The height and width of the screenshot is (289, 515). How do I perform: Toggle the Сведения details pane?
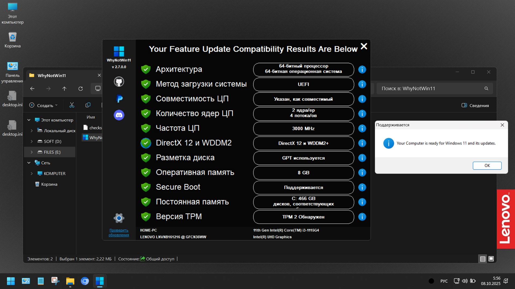(475, 105)
